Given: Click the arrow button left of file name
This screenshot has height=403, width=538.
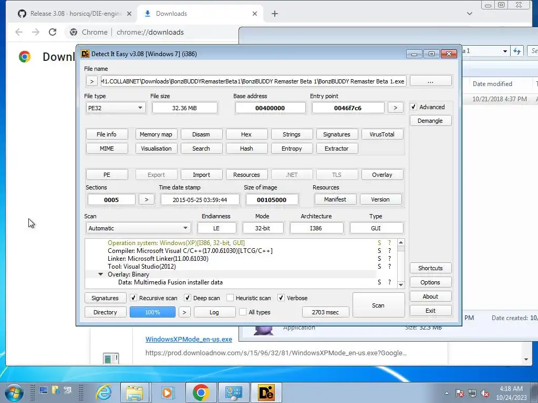Looking at the screenshot, I should (x=91, y=81).
